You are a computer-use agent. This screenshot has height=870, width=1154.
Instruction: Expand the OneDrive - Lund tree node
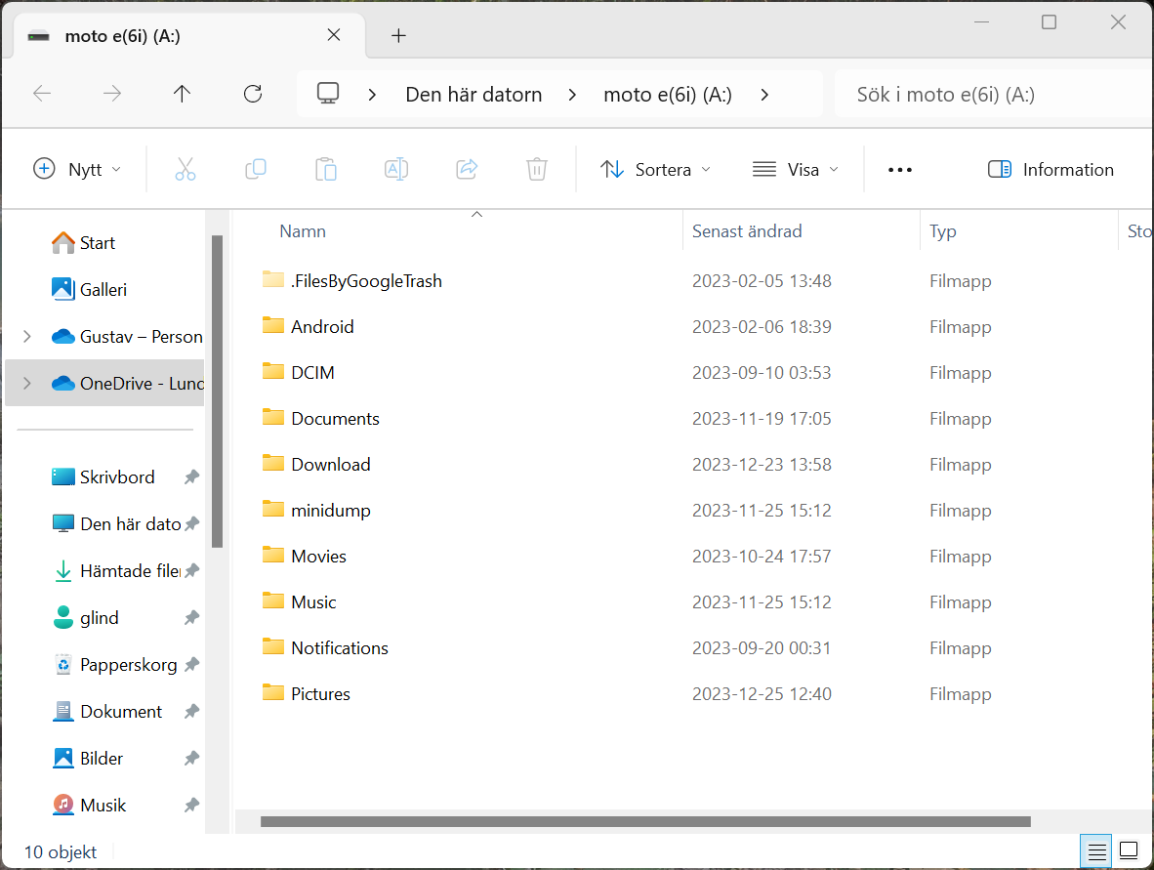(x=27, y=384)
